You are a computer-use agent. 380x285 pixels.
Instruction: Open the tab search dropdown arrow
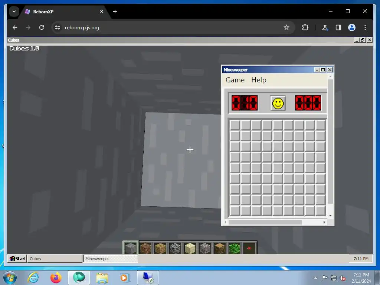coord(14,12)
